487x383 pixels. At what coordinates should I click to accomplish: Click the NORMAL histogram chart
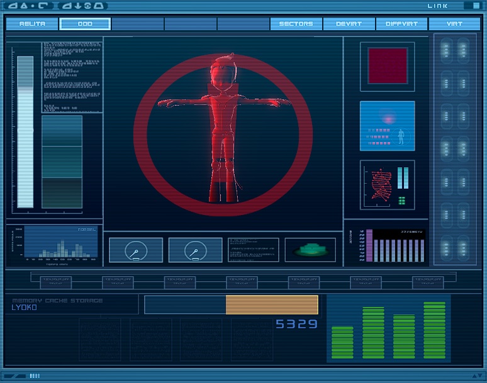point(61,242)
